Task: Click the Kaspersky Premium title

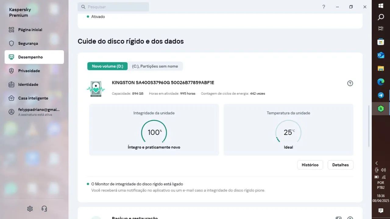Action: [20, 12]
